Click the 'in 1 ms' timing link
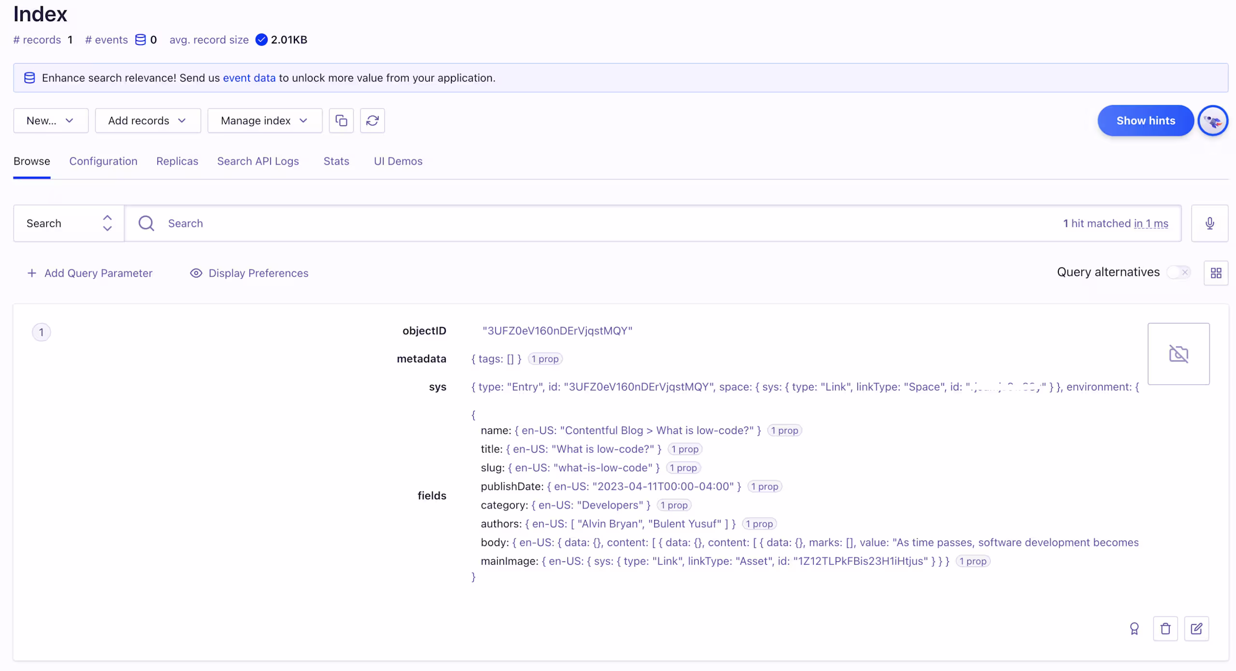The height and width of the screenshot is (671, 1236). coord(1151,224)
